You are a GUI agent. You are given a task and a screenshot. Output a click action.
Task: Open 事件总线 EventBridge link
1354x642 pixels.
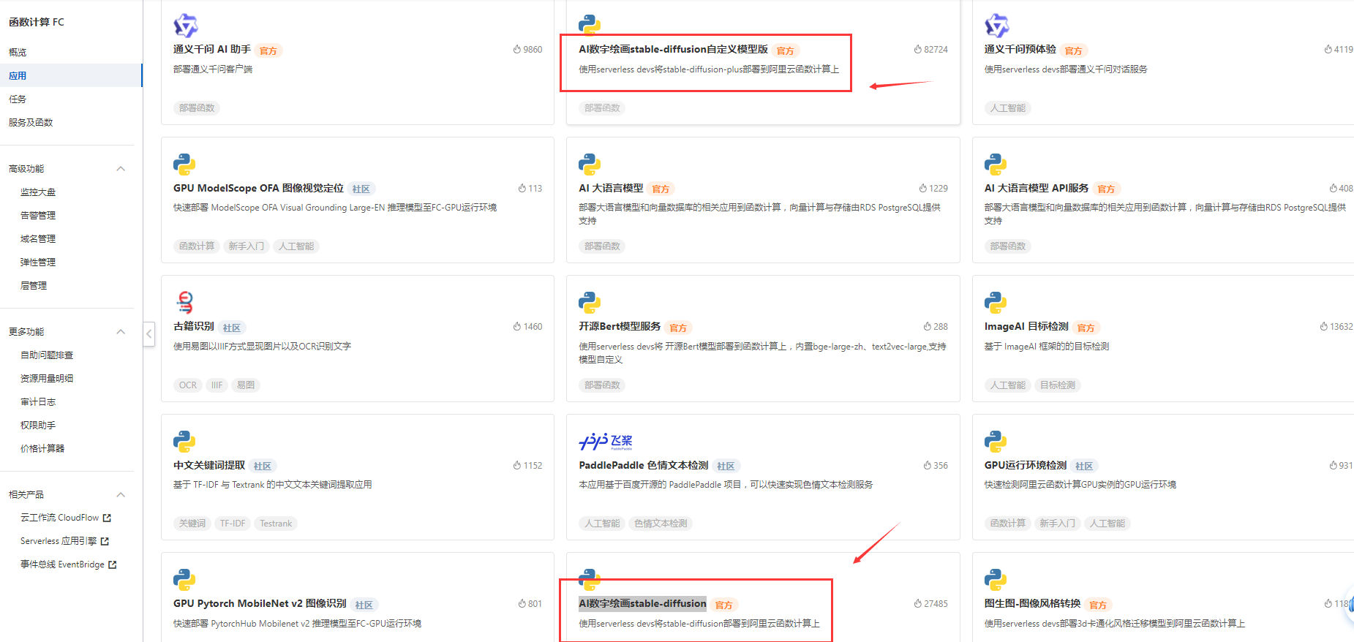(62, 564)
